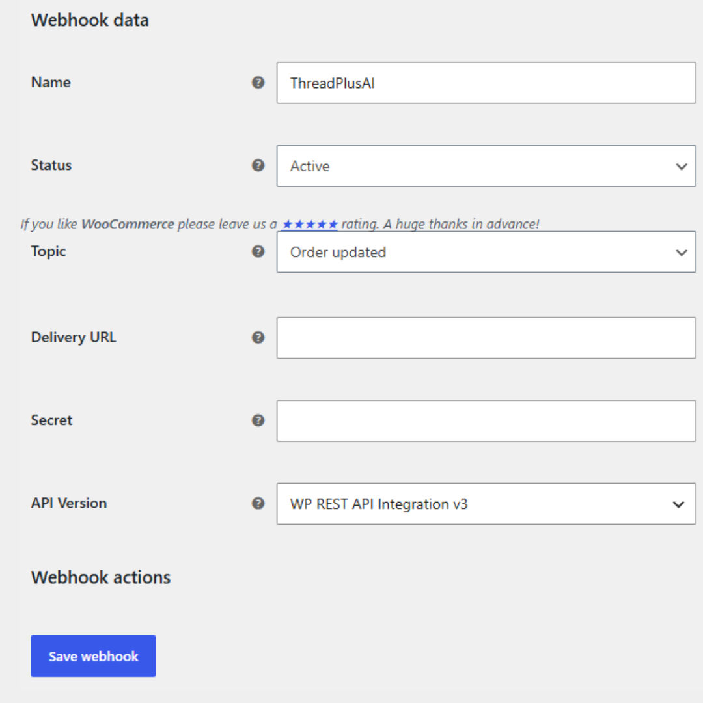The width and height of the screenshot is (703, 703).
Task: Open the Status dropdown showing Active
Action: (x=486, y=166)
